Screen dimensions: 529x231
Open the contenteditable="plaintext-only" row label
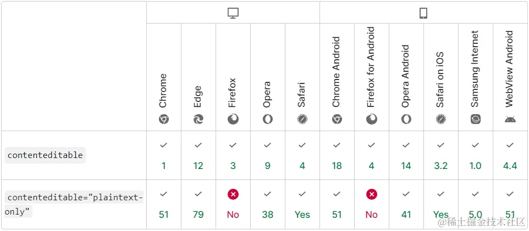[x=74, y=204]
